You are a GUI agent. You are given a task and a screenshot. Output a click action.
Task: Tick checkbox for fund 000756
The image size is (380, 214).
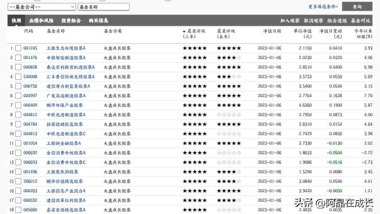click(x=18, y=86)
